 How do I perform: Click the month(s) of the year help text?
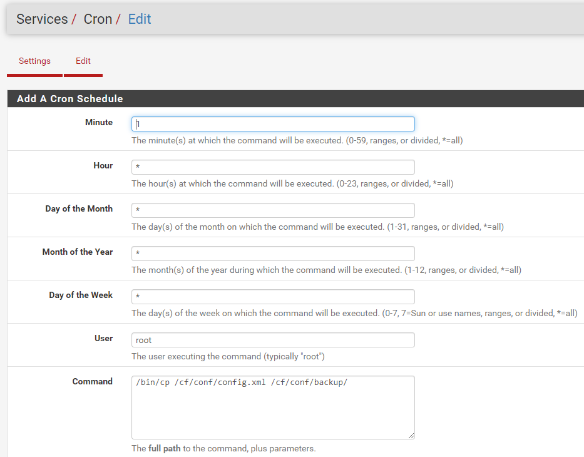pyautogui.click(x=326, y=270)
